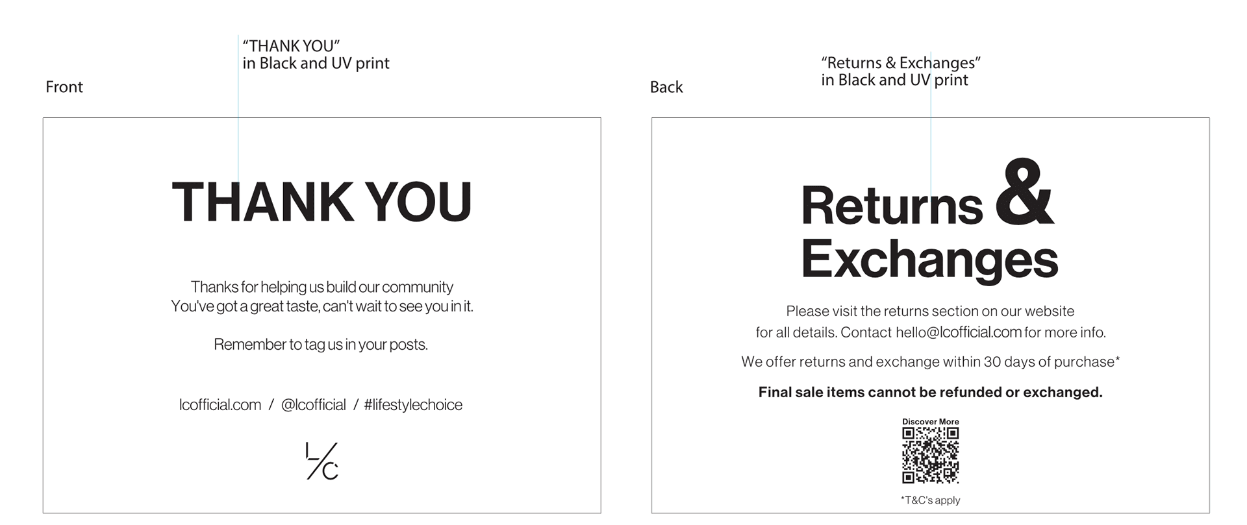Click the Front label above the card
The height and width of the screenshot is (525, 1247).
(x=64, y=87)
